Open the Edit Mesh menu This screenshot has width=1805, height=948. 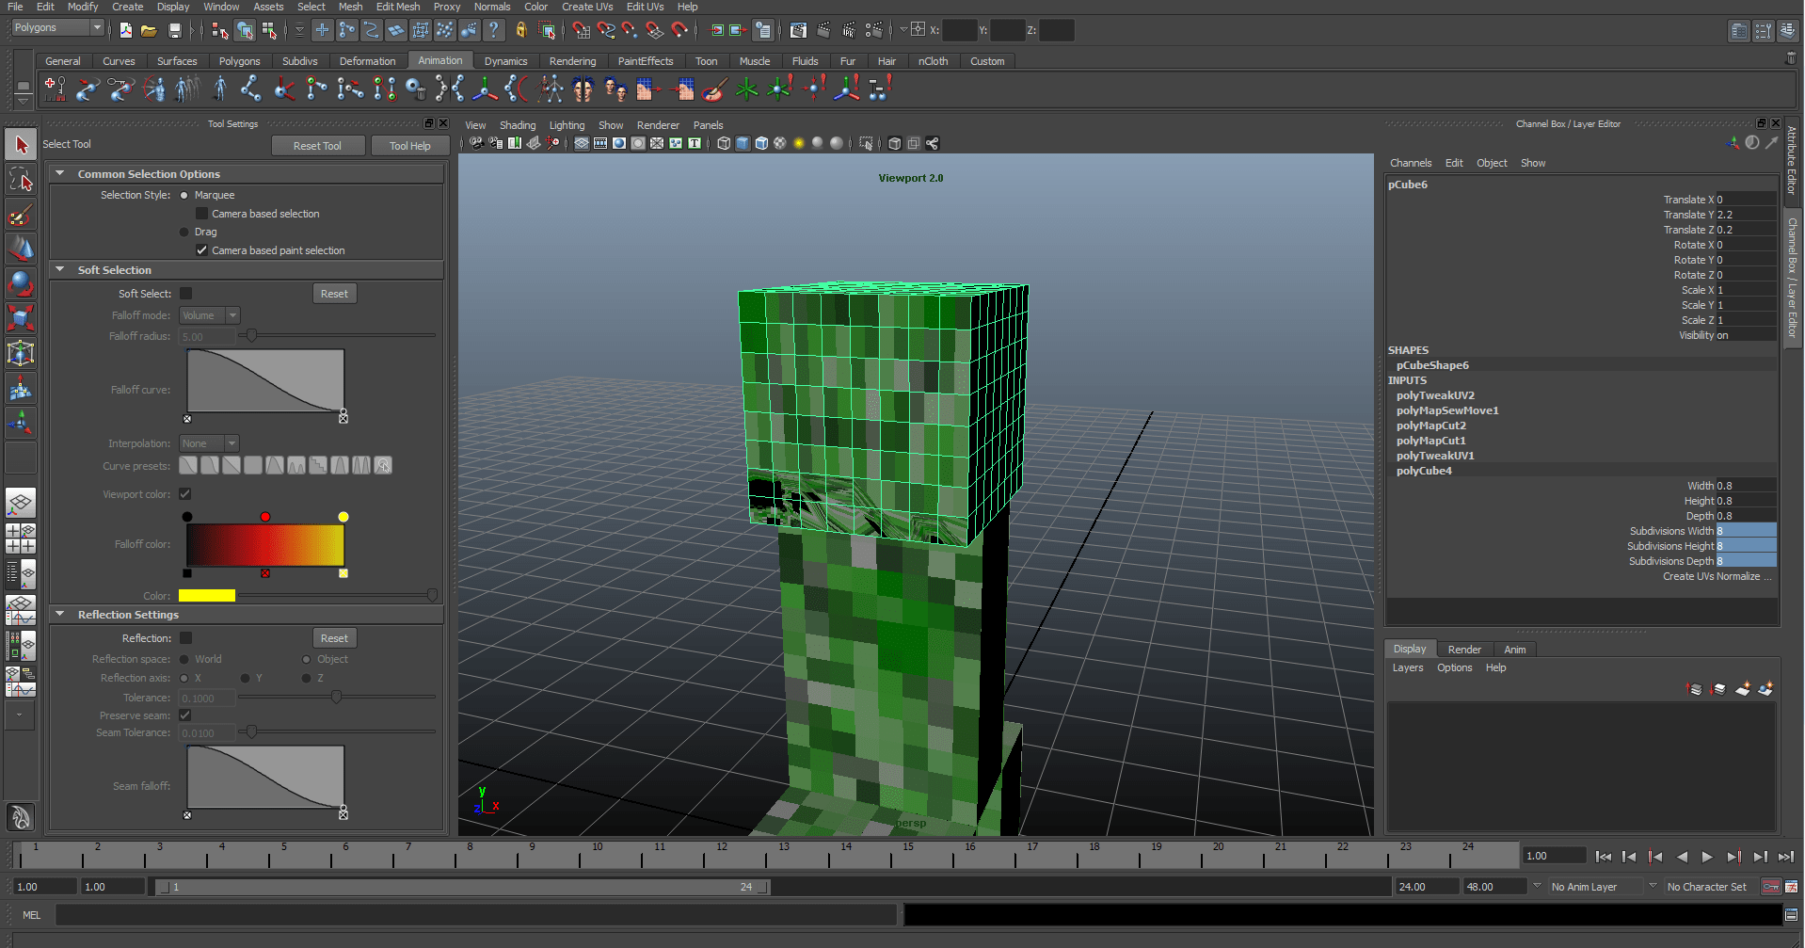pyautogui.click(x=398, y=7)
